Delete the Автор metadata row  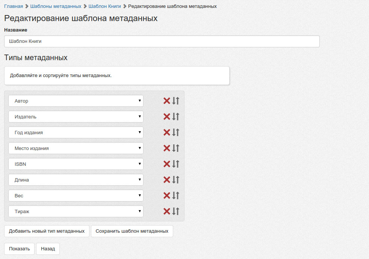pyautogui.click(x=167, y=101)
